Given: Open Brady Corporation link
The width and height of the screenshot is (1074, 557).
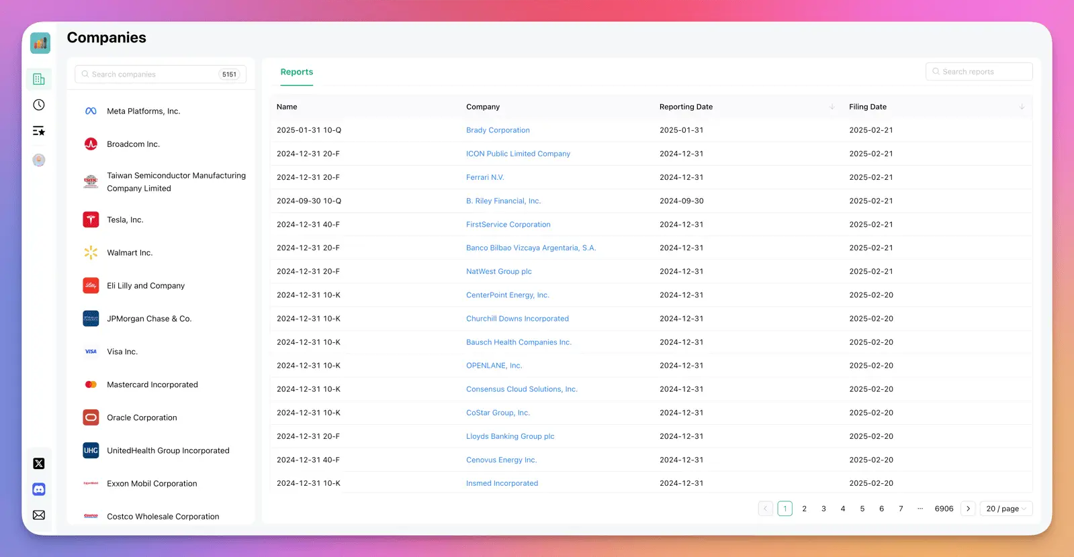Looking at the screenshot, I should coord(498,130).
